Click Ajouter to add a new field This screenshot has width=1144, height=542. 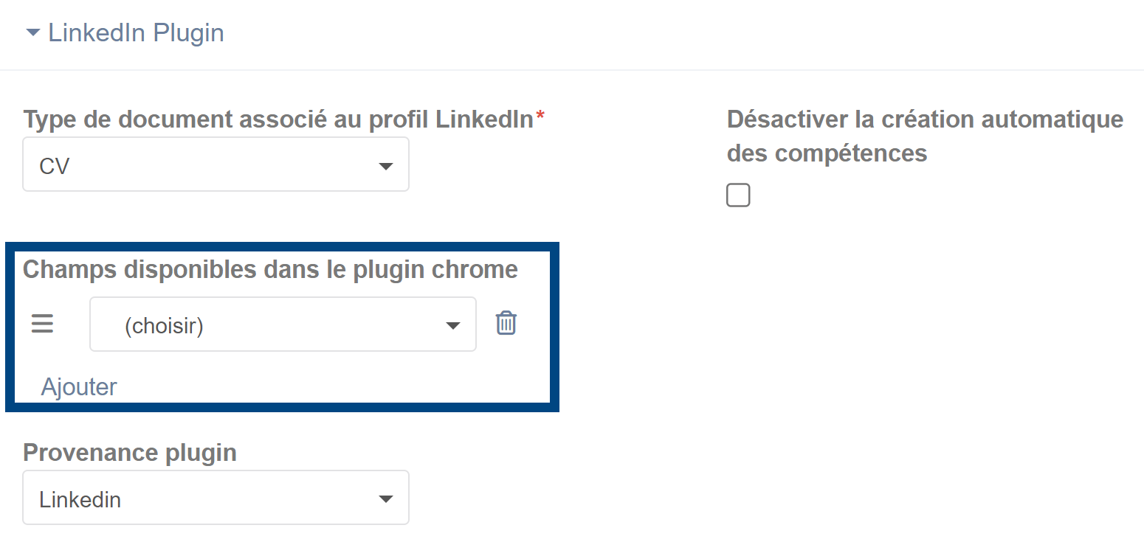79,386
